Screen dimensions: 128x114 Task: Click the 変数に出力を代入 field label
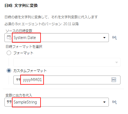tap(19, 95)
